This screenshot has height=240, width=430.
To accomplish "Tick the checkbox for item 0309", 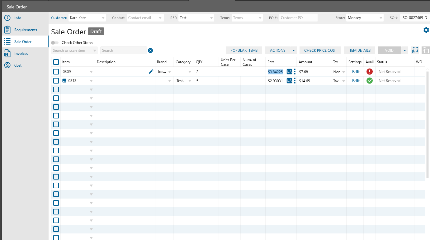I will [x=56, y=72].
